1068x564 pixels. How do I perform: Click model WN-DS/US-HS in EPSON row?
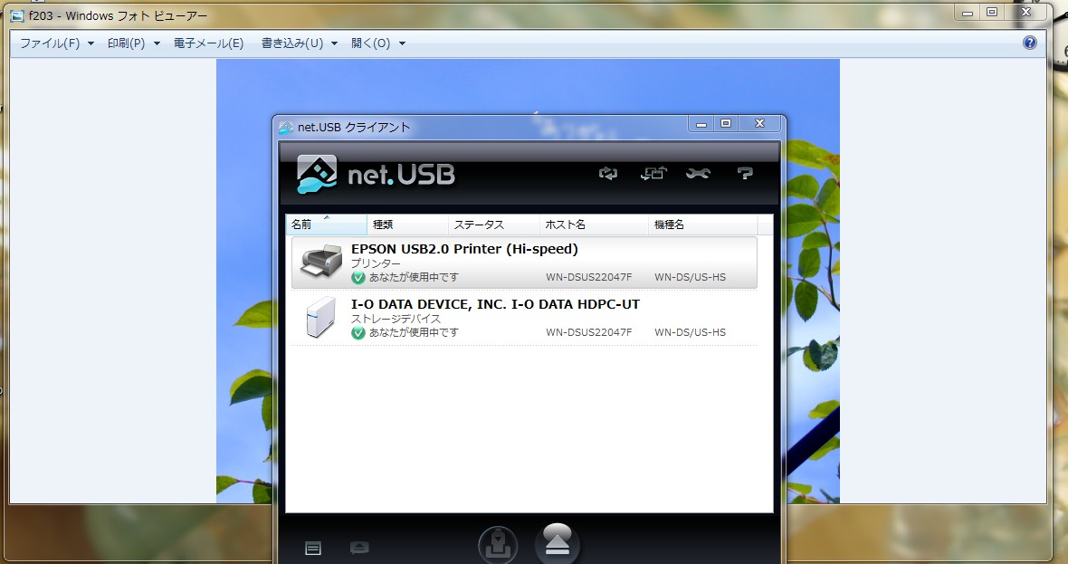click(x=690, y=277)
